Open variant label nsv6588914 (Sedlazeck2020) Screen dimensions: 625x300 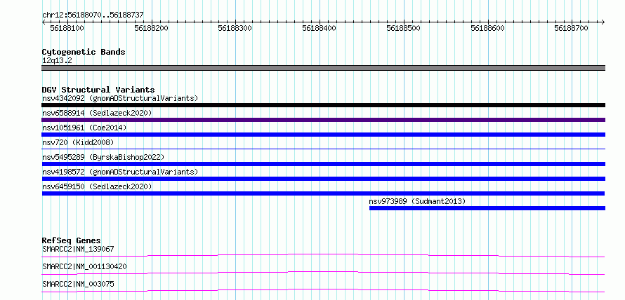click(97, 113)
